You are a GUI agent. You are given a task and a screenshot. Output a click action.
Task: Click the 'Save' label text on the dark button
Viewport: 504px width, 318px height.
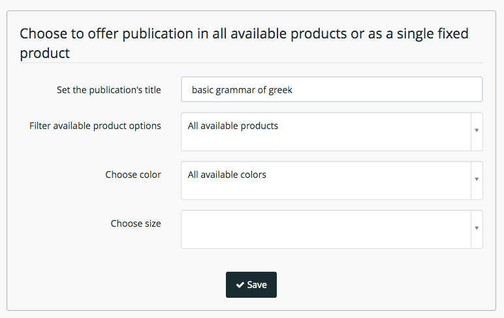click(x=257, y=285)
